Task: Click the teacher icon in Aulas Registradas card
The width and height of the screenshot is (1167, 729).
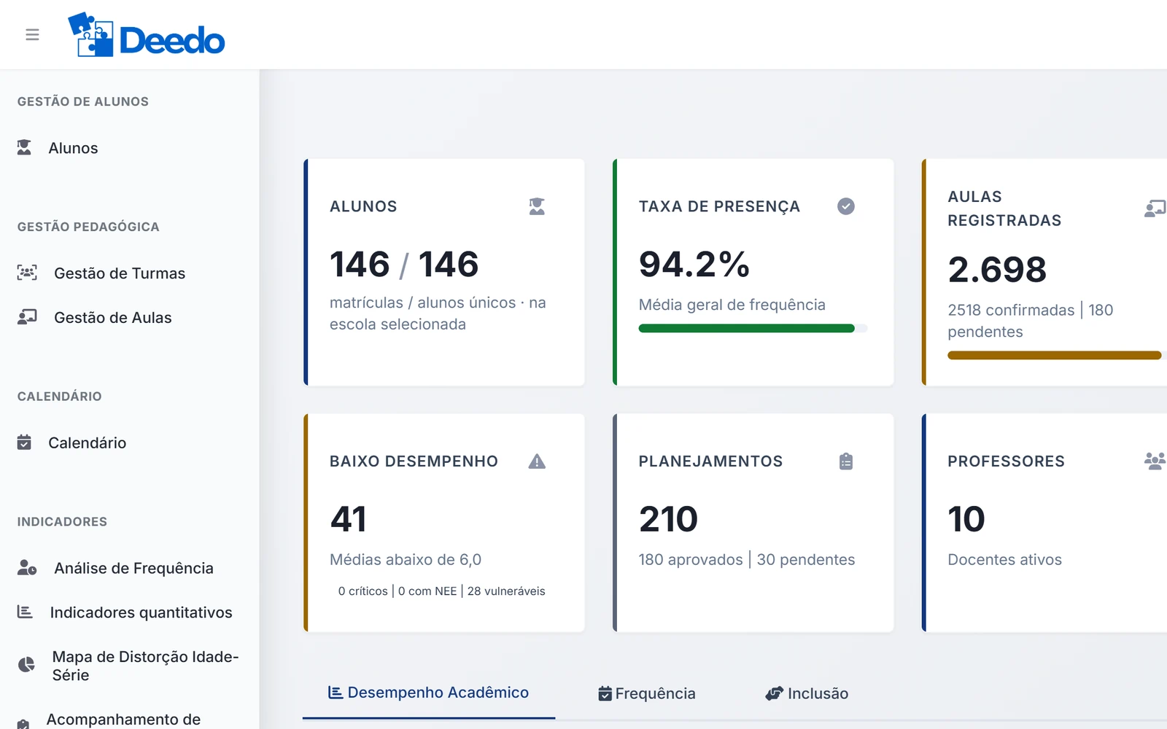Action: point(1155,209)
